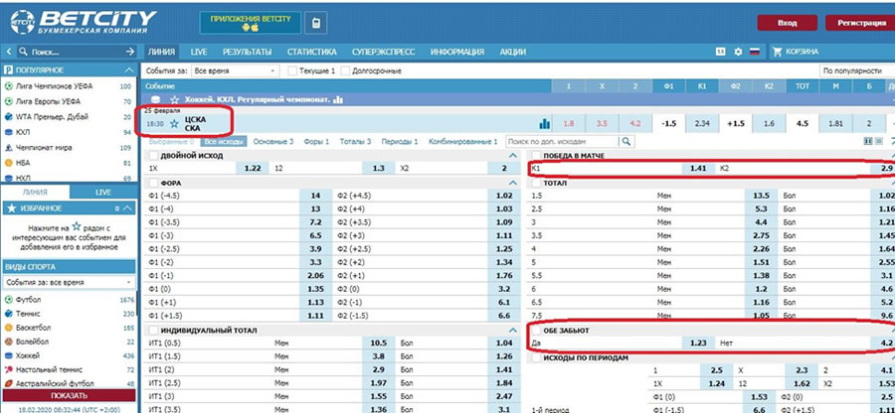This screenshot has width=895, height=413.
Task: Collapse the Избранное panel
Action: (x=128, y=208)
